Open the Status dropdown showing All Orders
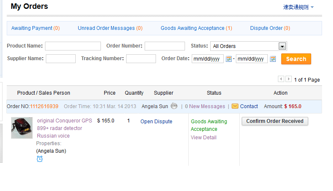The width and height of the screenshot is (333, 191). [248, 46]
